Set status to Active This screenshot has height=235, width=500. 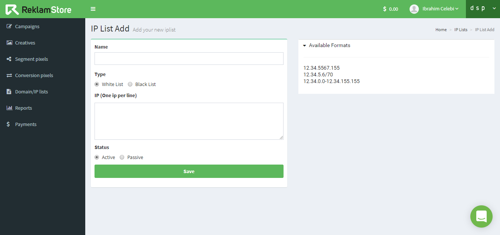click(x=97, y=157)
